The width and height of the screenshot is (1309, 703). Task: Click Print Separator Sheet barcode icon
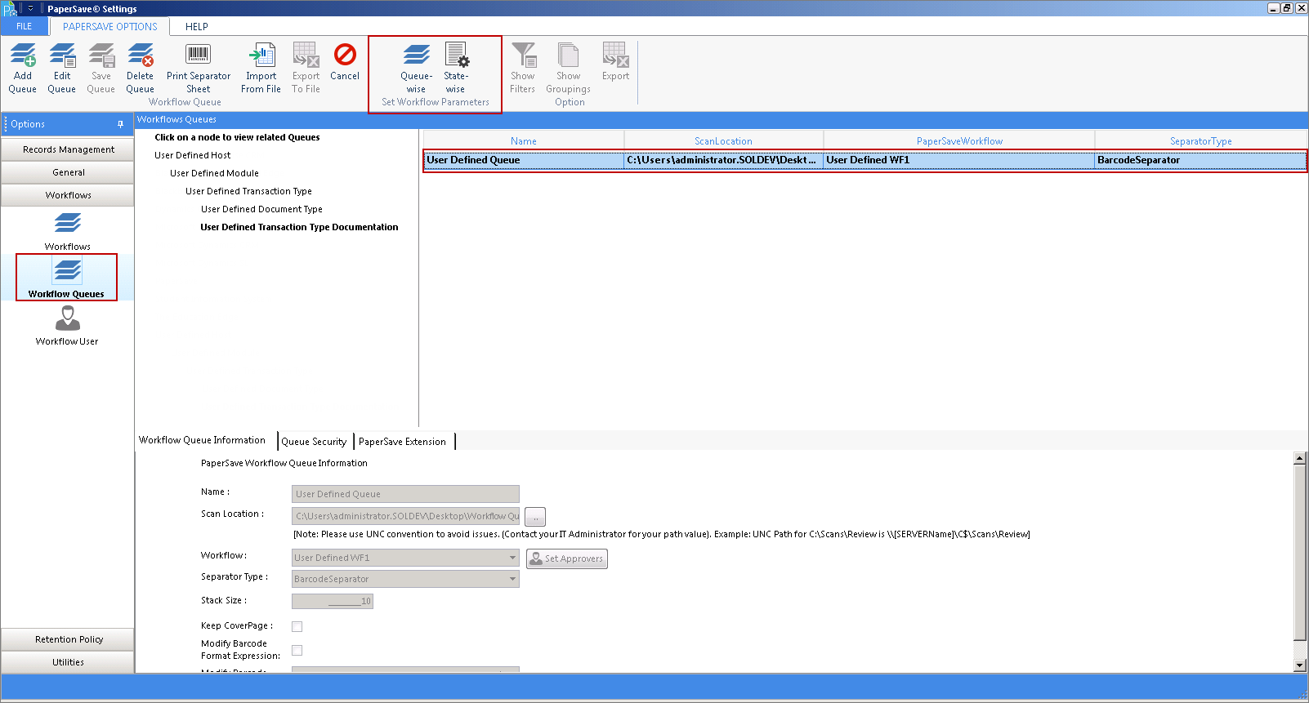coord(198,55)
